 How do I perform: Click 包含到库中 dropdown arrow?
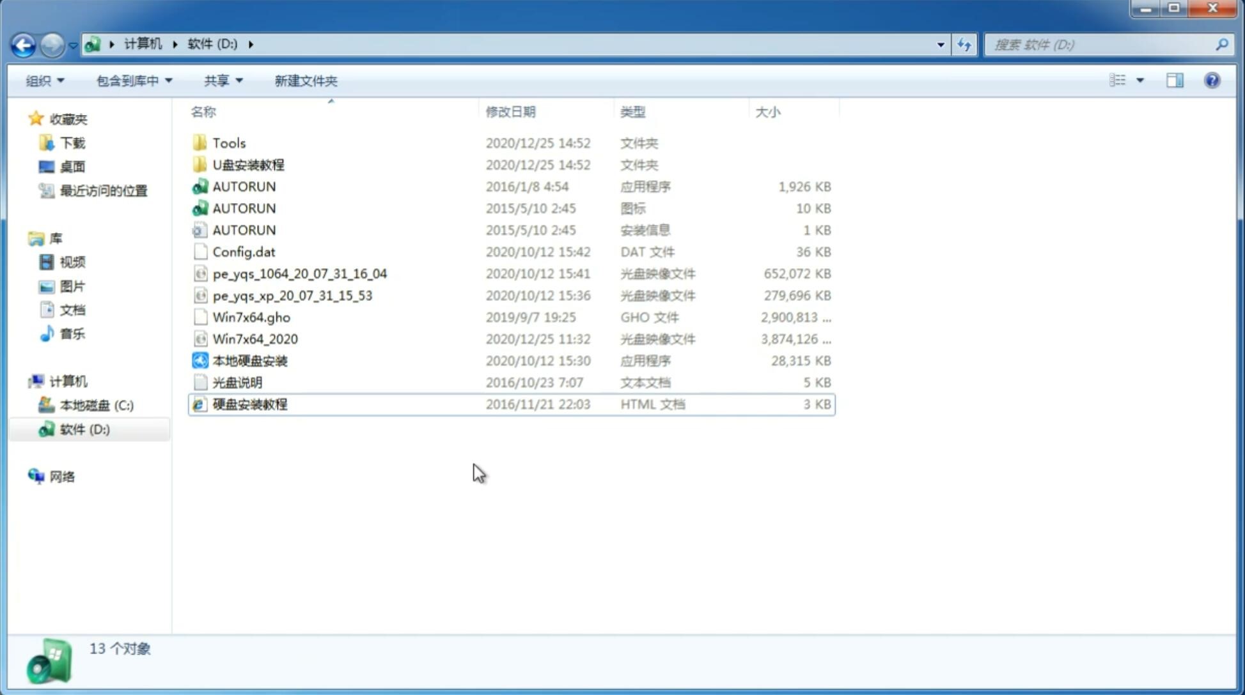tap(175, 80)
